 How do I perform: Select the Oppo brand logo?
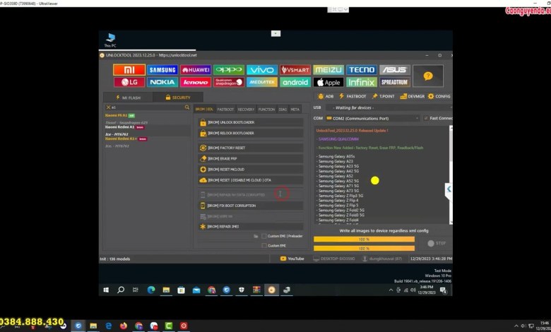[228, 69]
